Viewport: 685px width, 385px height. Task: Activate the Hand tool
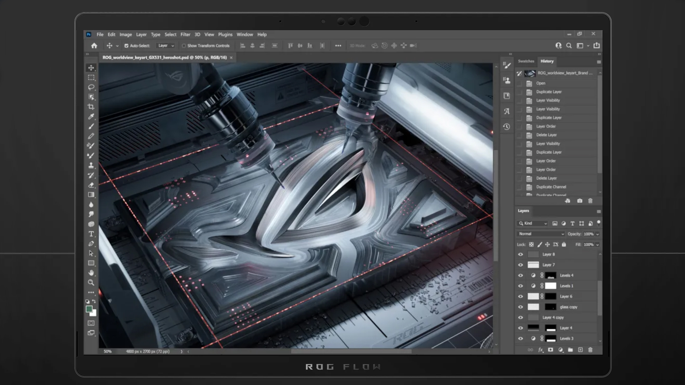point(91,273)
